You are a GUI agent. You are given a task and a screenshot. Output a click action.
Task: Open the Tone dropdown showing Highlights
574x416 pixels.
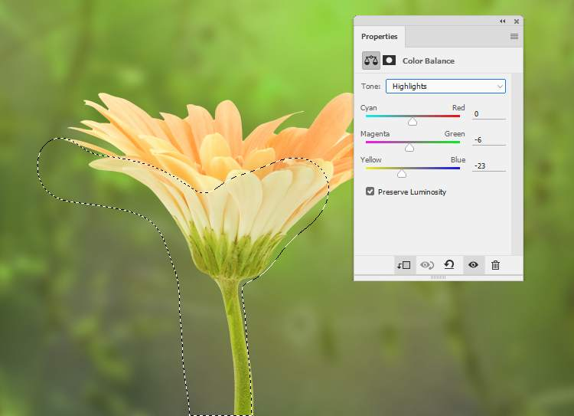(445, 86)
